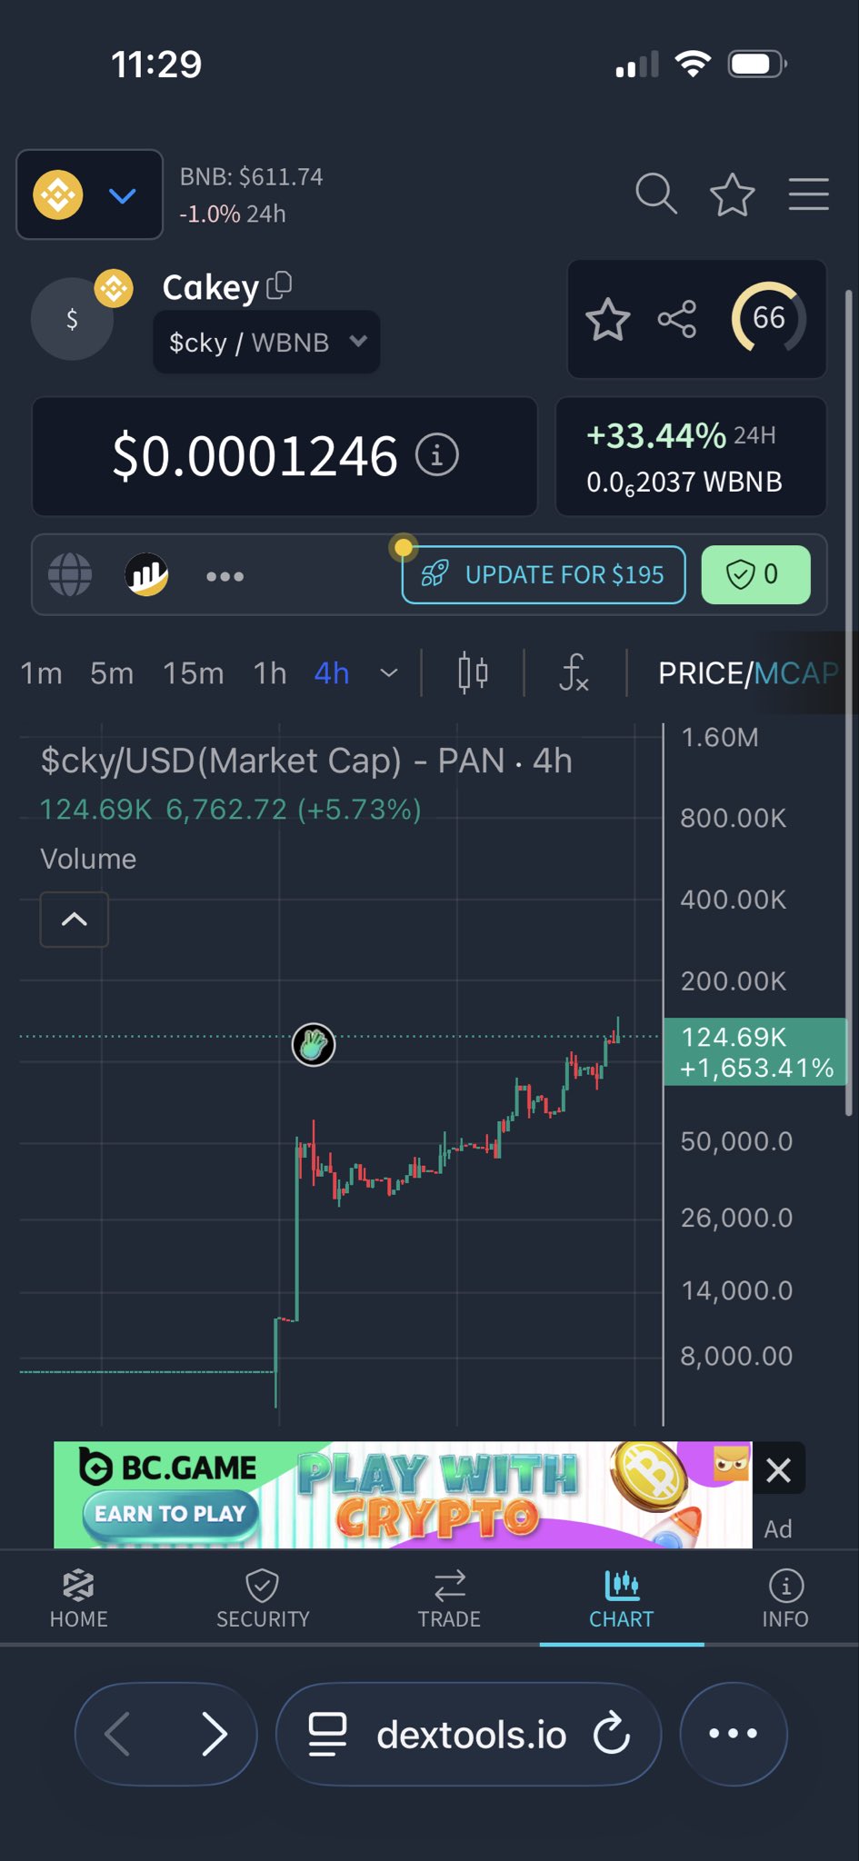Click the DEXTscore 66 gauge
This screenshot has width=859, height=1861.
point(768,318)
